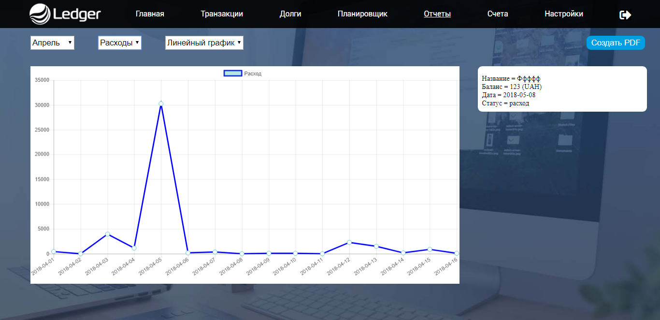The width and height of the screenshot is (660, 320).
Task: Go to Транзакции section
Action: tap(222, 14)
